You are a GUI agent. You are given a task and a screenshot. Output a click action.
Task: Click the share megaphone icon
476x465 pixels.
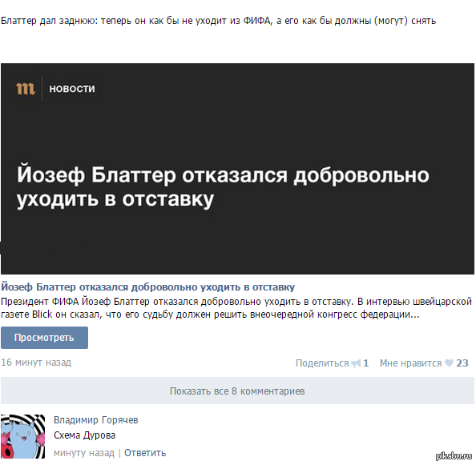356,363
